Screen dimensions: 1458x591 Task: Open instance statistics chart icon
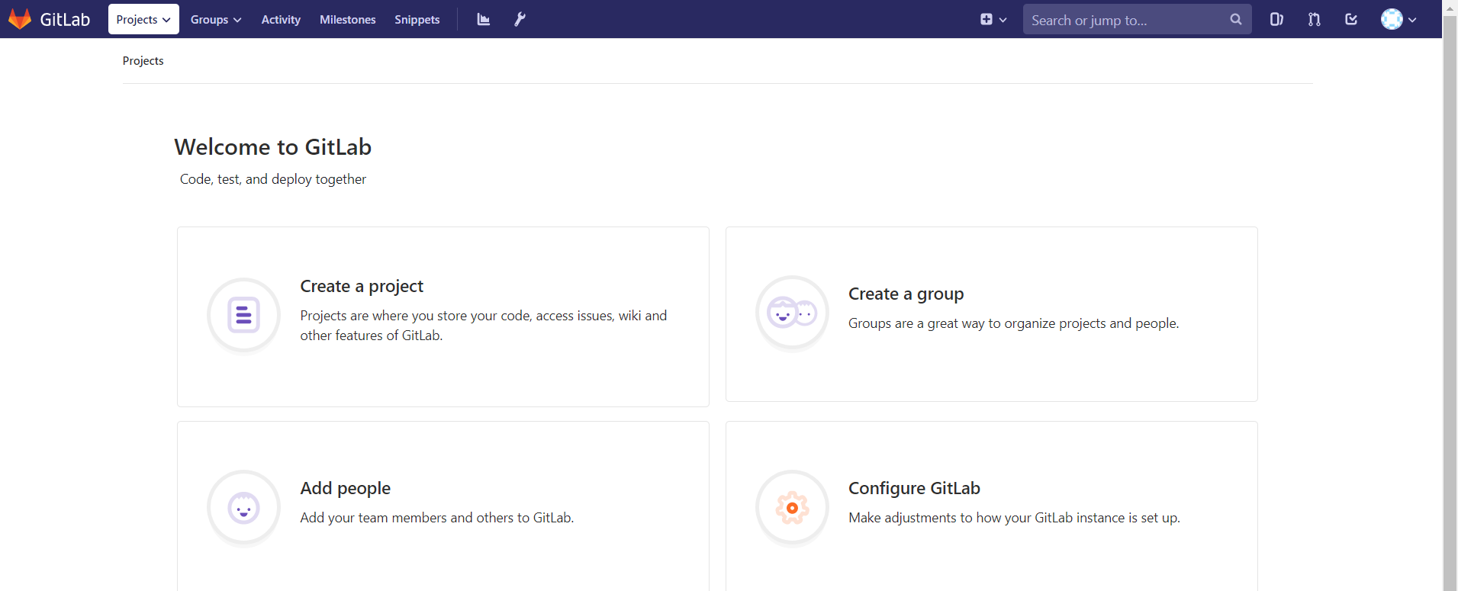[483, 19]
